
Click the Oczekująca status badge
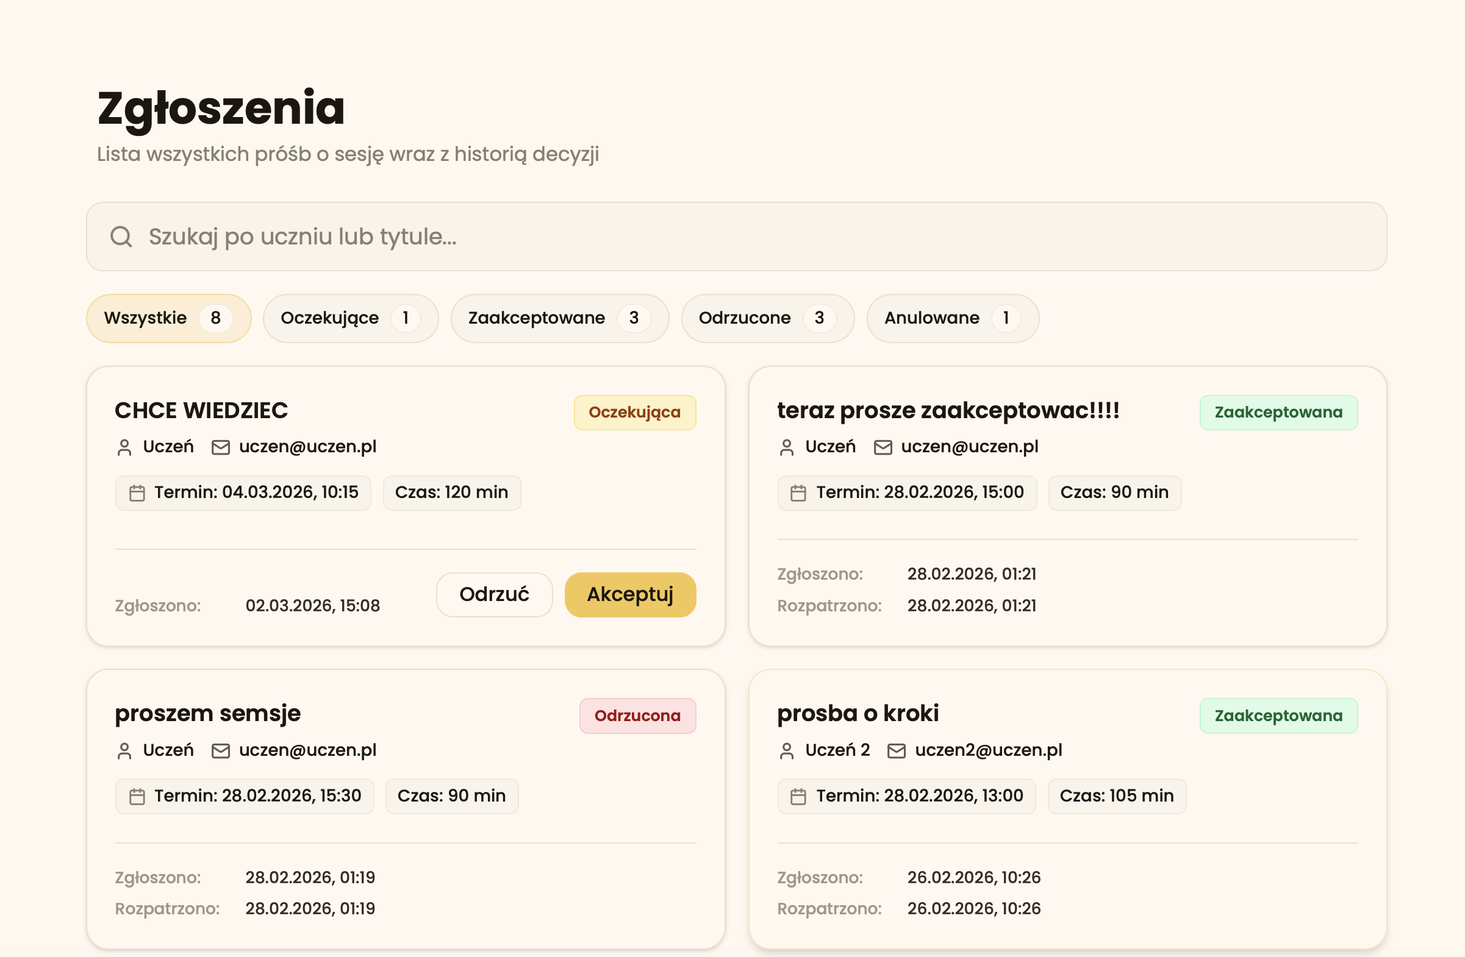coord(635,412)
